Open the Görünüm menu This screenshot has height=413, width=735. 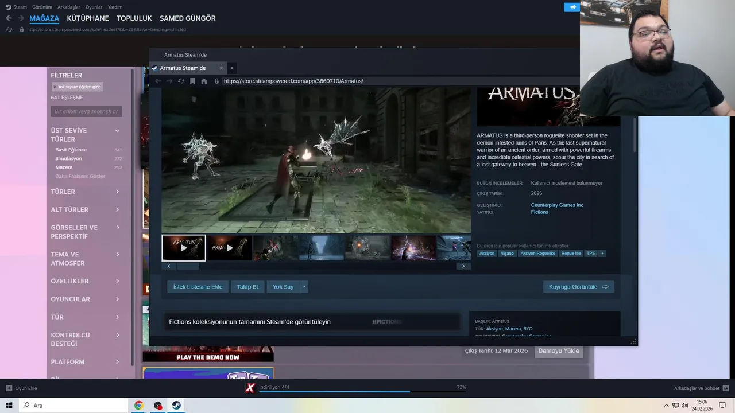42,7
